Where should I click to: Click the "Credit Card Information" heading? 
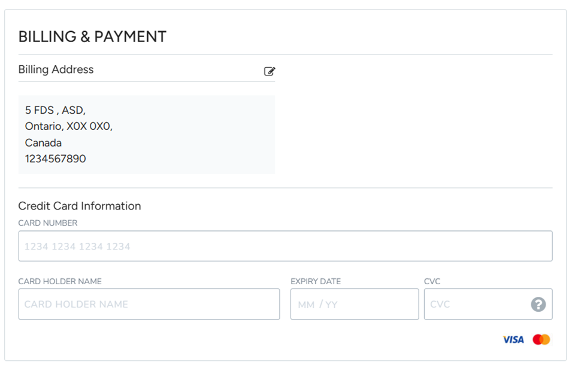point(80,206)
